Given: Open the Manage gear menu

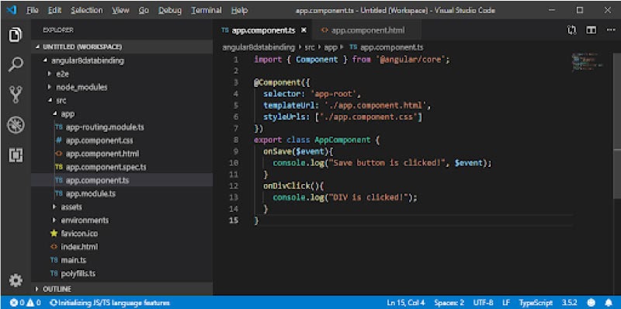Looking at the screenshot, I should [x=16, y=280].
